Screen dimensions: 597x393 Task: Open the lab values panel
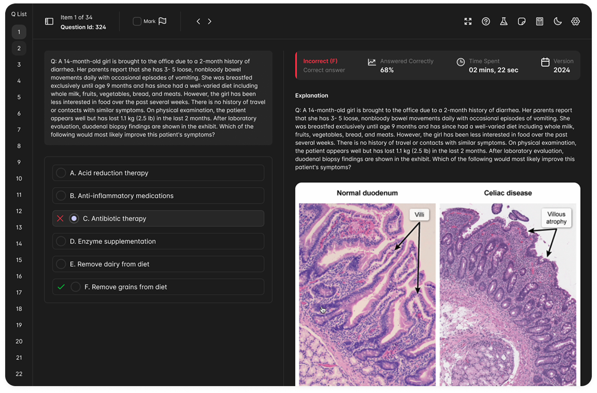click(x=504, y=21)
